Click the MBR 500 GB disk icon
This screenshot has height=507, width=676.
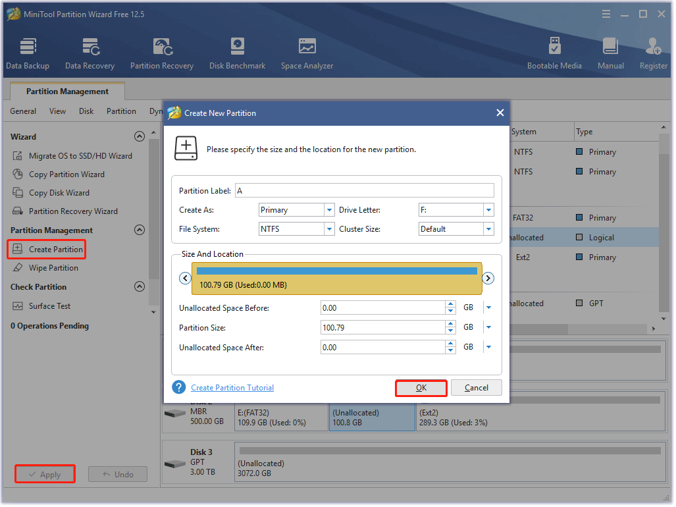coord(175,414)
